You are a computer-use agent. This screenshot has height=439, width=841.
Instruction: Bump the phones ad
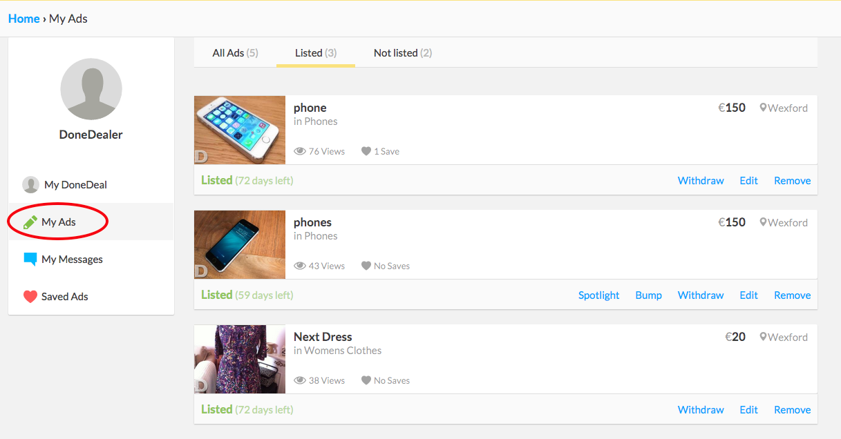tap(648, 295)
